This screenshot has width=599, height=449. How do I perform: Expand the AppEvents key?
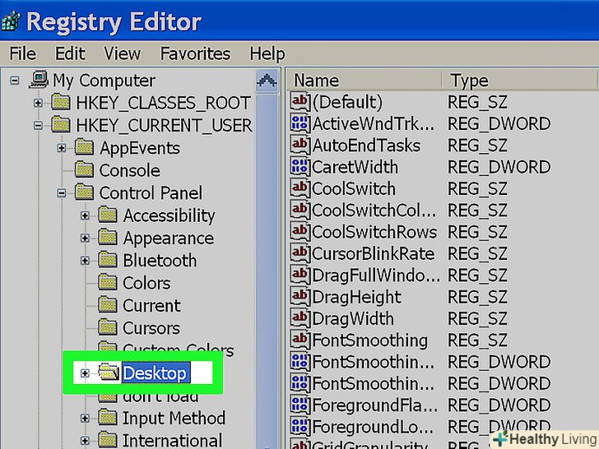pos(62,148)
